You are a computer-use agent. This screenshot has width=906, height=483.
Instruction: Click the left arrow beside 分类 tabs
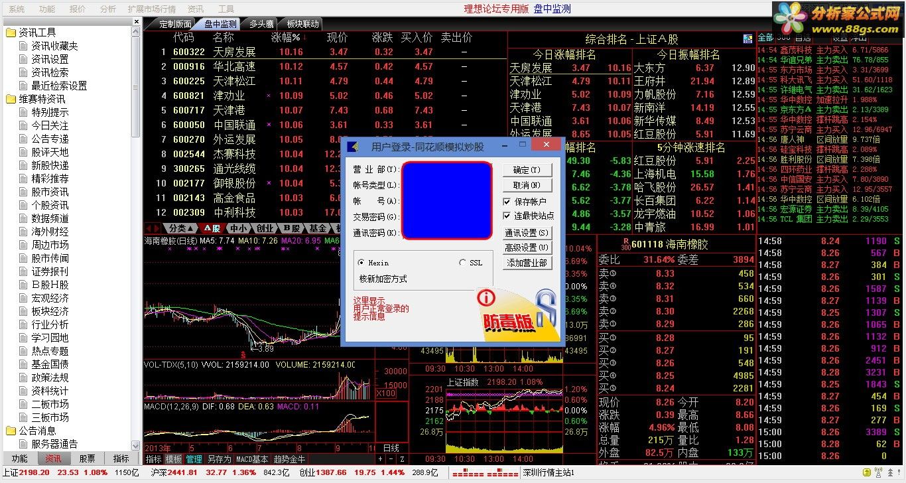(149, 228)
